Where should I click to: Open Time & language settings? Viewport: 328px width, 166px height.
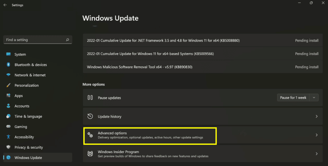coord(28,116)
